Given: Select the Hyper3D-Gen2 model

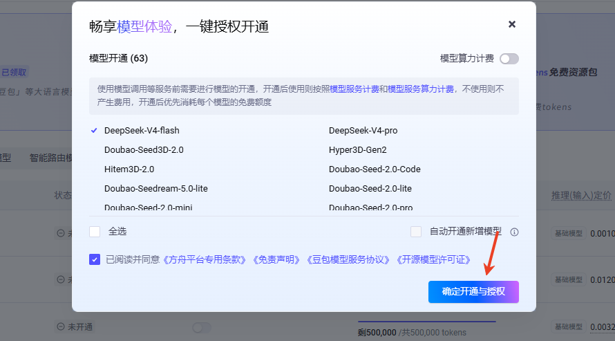Looking at the screenshot, I should click(357, 150).
